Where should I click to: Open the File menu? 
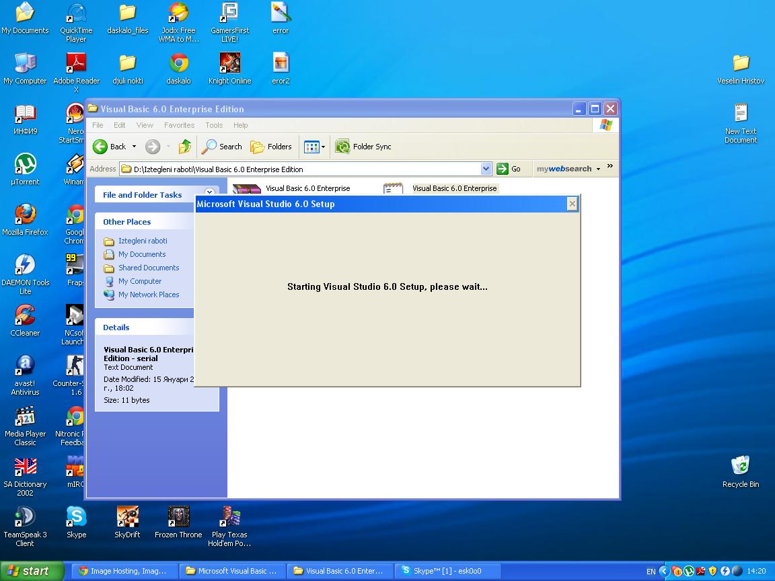[98, 125]
